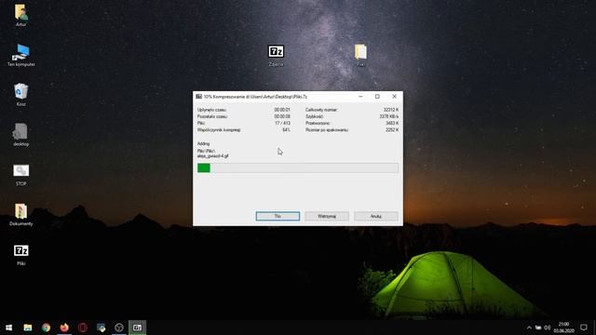Close the compression dialog window
596x335 pixels.
click(x=394, y=97)
